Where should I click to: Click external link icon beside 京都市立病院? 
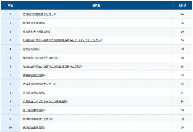tap(81, 67)
